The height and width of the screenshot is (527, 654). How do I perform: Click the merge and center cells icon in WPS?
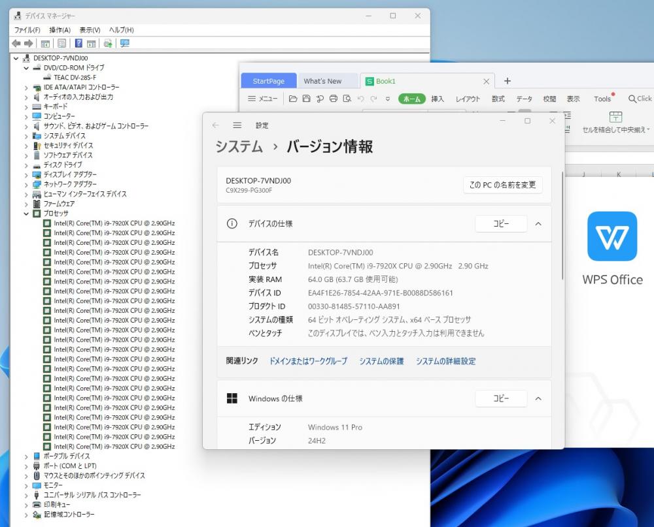pos(615,117)
